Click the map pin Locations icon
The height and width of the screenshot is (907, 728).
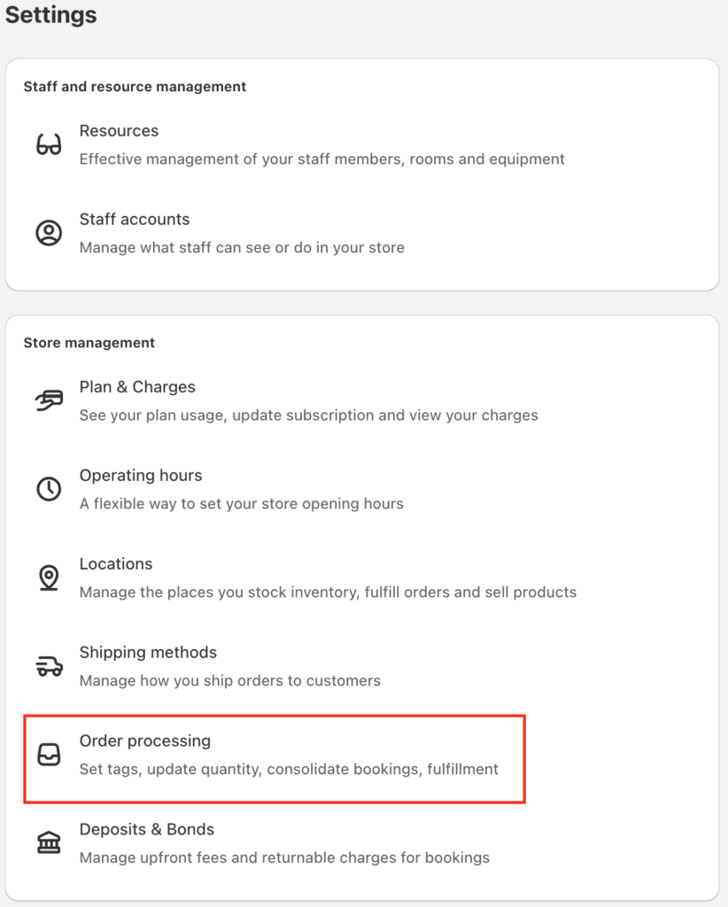coord(49,578)
